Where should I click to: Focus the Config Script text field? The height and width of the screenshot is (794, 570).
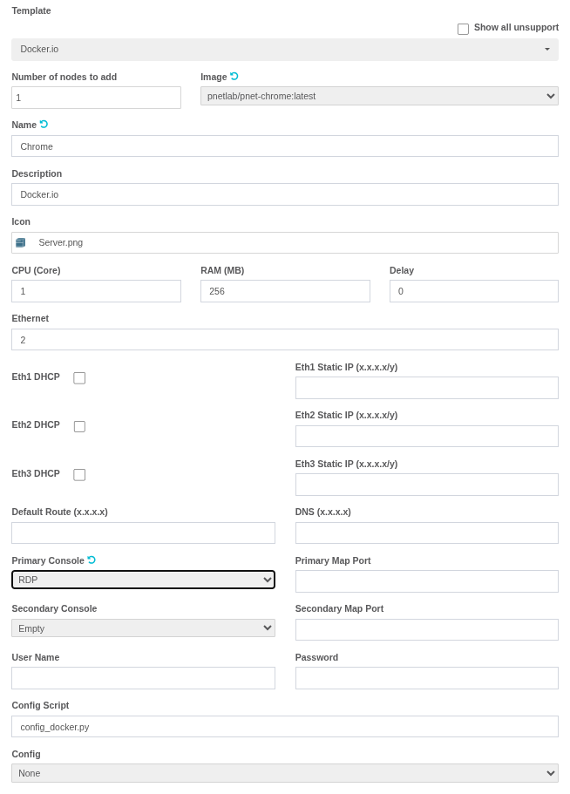click(285, 727)
